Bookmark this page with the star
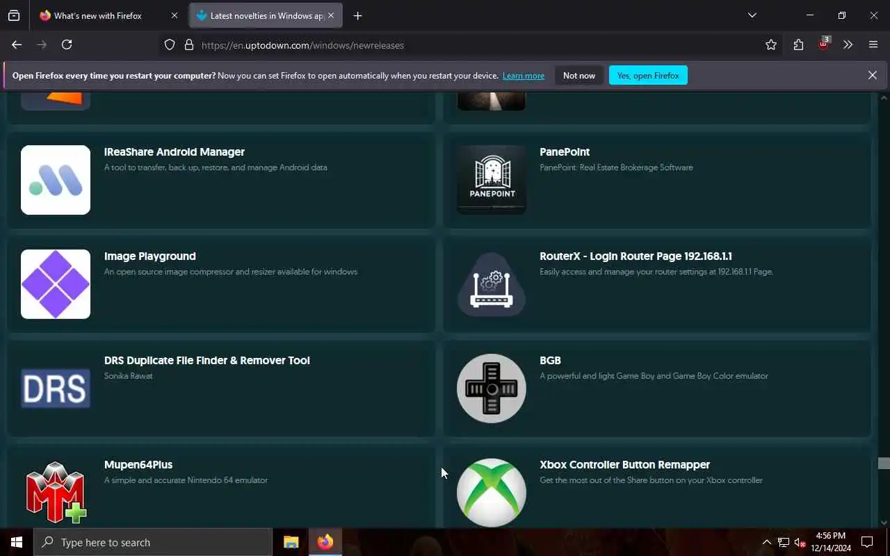 pyautogui.click(x=771, y=44)
